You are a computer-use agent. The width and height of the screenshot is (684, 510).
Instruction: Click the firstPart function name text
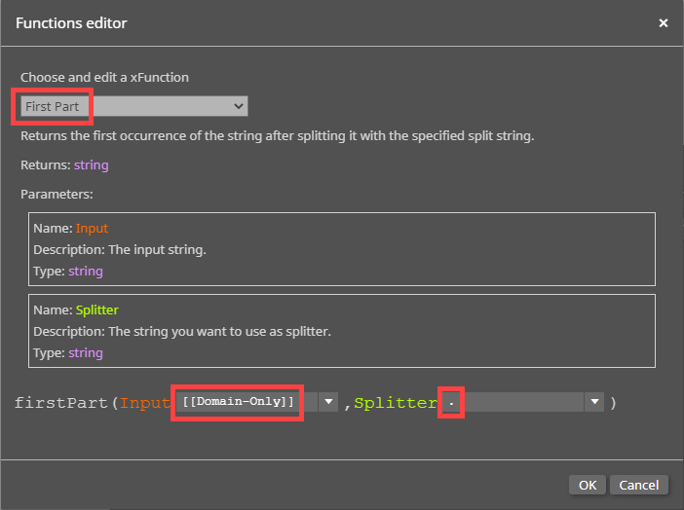point(61,403)
